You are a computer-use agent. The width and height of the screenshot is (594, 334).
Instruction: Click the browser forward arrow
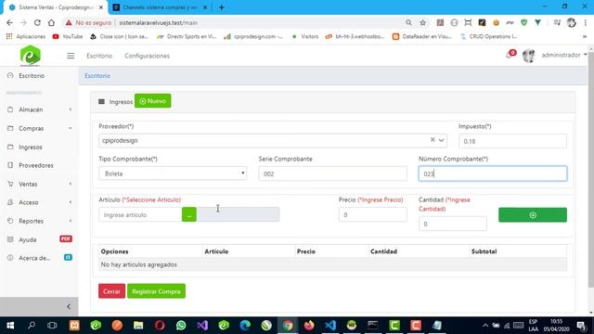pos(23,22)
